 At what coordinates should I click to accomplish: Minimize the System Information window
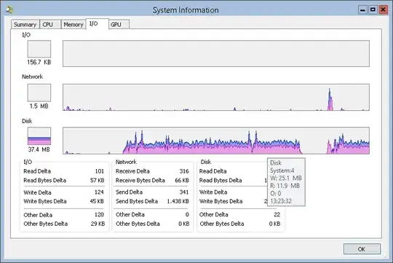coord(362,9)
